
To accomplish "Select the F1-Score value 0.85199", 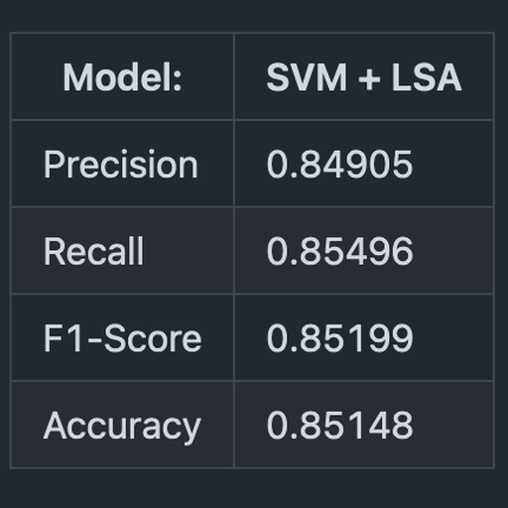I will [339, 338].
